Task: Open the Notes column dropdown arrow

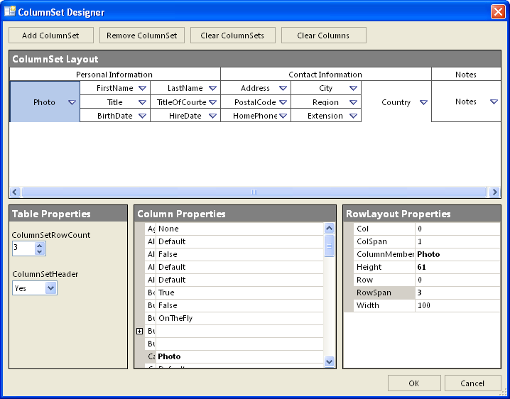Action: [494, 102]
